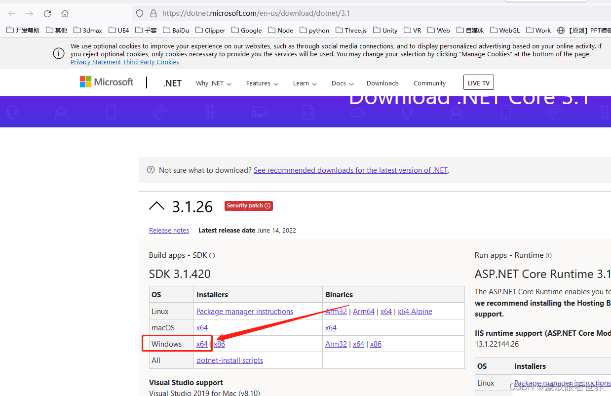Go to the .NET home link
This screenshot has height=396, width=611.
pyautogui.click(x=172, y=83)
